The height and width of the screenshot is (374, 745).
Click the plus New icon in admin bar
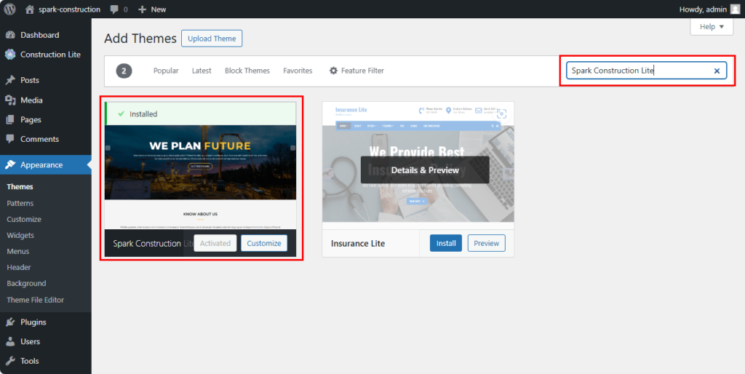(x=143, y=9)
